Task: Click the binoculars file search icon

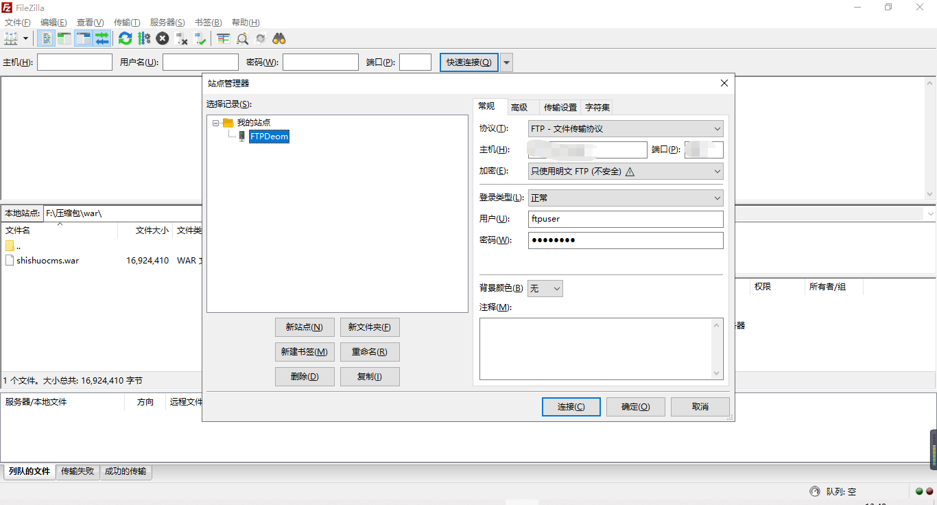Action: tap(279, 38)
